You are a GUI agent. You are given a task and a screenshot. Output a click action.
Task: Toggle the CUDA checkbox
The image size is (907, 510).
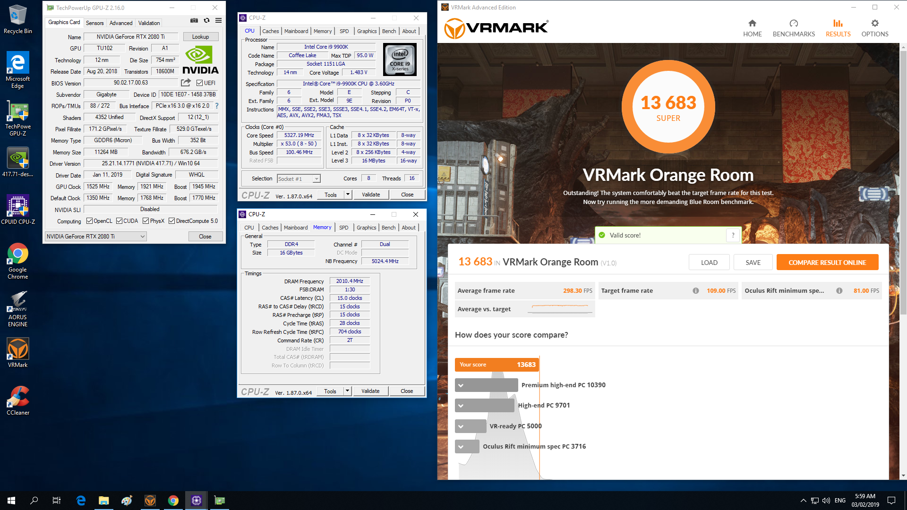click(119, 221)
